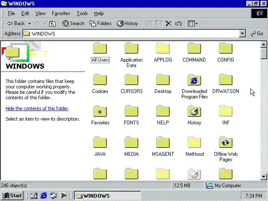
Task: Open the Edit menu
Action: (25, 13)
